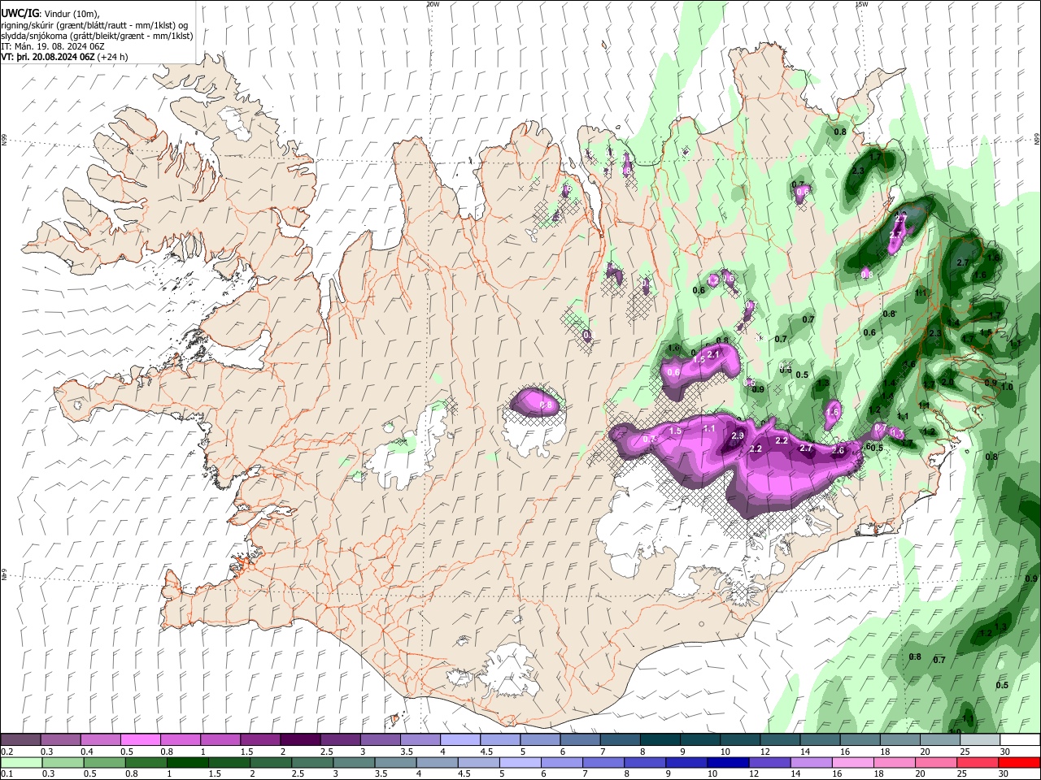Select the pure red 30 swatch in the rain legend
This screenshot has width=1041, height=780.
1019,762
